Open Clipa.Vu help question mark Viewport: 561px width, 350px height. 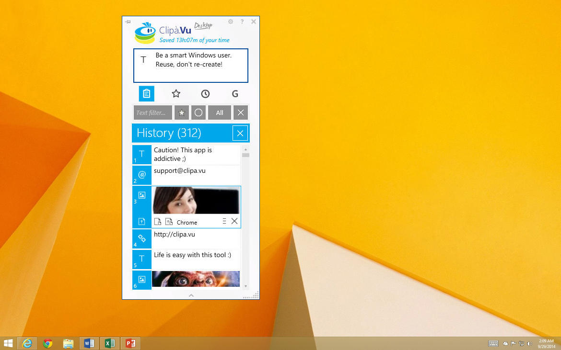(242, 22)
